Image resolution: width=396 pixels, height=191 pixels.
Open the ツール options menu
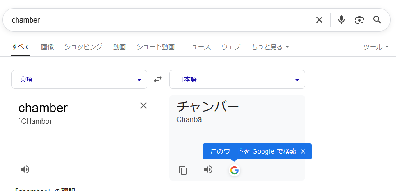376,47
